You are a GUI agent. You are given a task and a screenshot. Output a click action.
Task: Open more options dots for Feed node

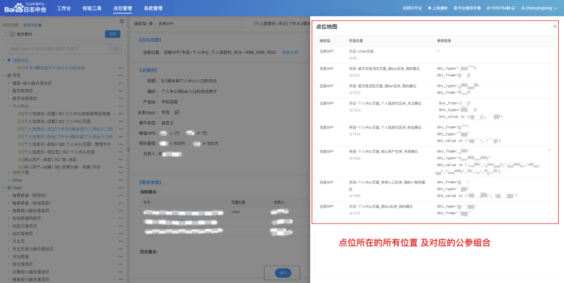121,187
